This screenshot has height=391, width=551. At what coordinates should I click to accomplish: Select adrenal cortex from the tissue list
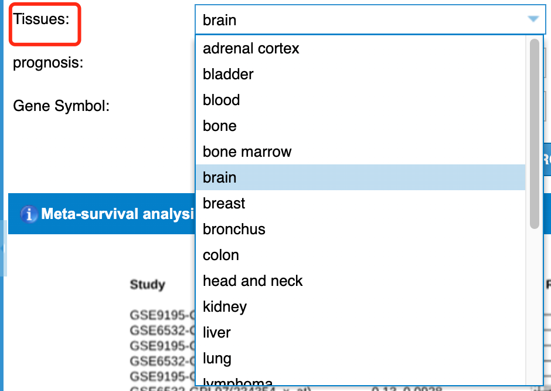tap(360, 49)
